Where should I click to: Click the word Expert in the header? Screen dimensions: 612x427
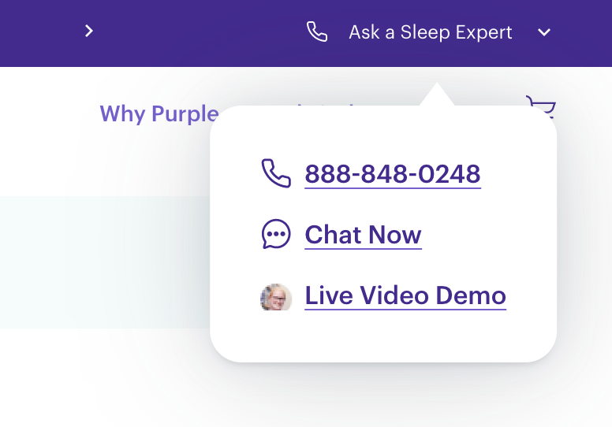pos(483,33)
